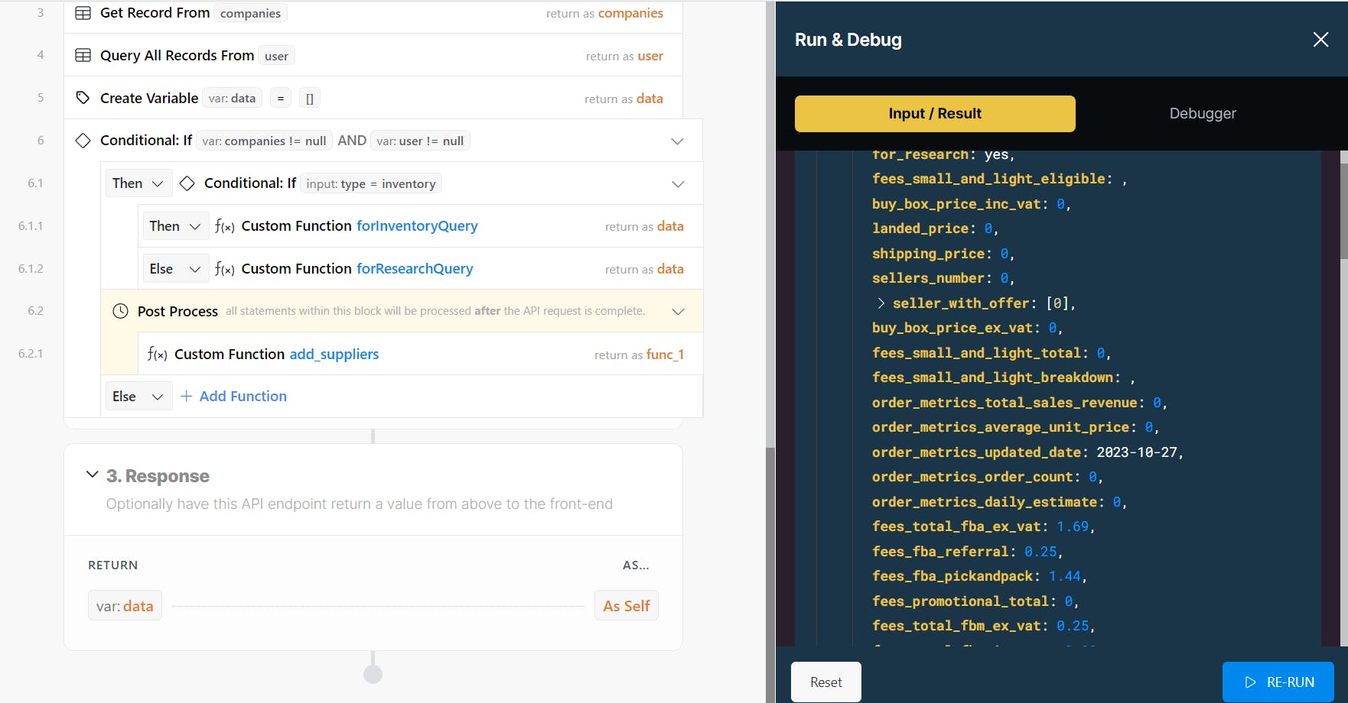This screenshot has height=703, width=1348.
Task: Click the var: companies != null condition
Action: 264,141
